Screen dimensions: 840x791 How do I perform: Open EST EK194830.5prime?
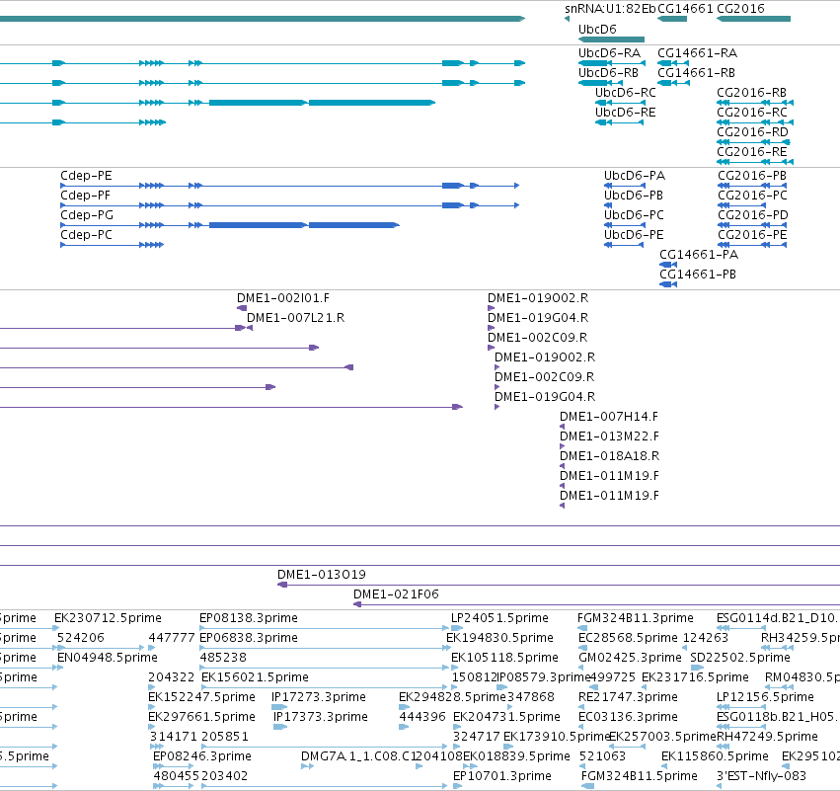pos(499,638)
